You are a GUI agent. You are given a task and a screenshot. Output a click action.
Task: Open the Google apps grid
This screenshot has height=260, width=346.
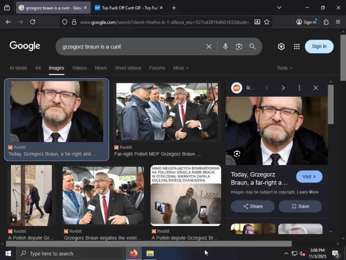[297, 46]
